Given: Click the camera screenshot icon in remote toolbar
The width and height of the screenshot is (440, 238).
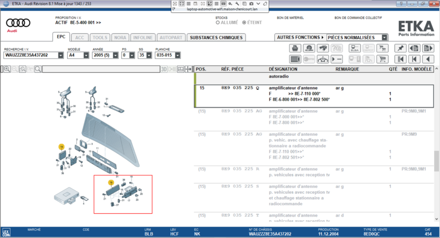Looking at the screenshot, I should (x=251, y=3).
